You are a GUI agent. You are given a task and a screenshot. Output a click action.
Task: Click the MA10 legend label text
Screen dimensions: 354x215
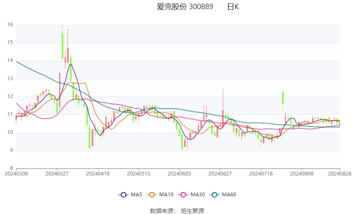click(166, 195)
